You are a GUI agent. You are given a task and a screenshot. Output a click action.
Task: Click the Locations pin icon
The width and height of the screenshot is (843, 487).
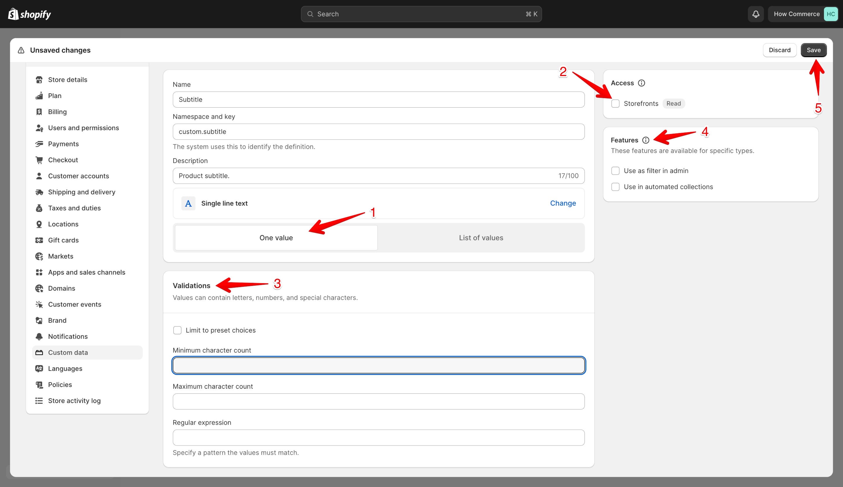(x=39, y=224)
